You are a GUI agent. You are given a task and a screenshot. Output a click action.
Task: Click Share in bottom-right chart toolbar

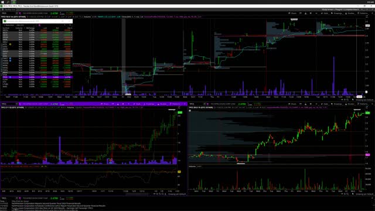tap(292, 104)
